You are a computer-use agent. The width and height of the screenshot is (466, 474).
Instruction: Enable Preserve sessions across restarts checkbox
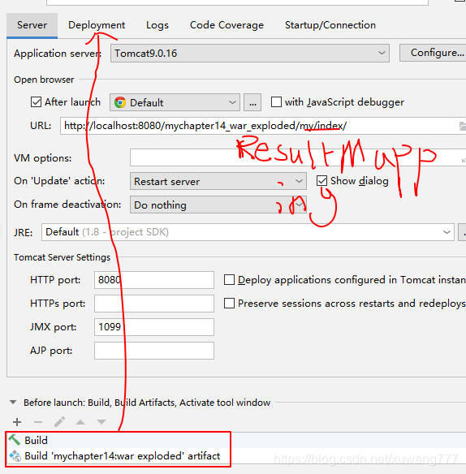point(229,304)
